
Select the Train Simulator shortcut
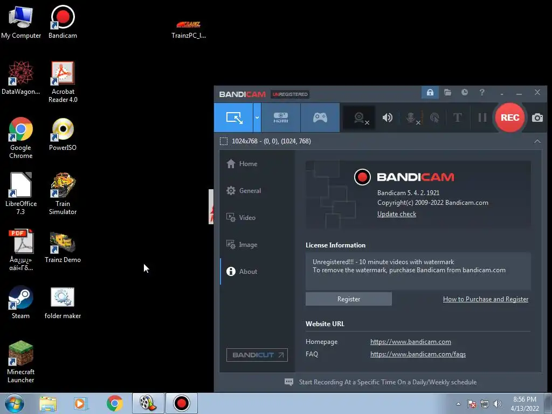tap(63, 194)
